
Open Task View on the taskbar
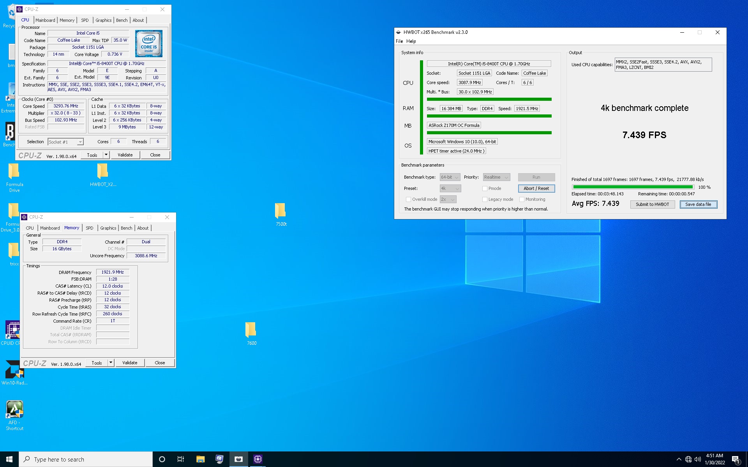181,459
